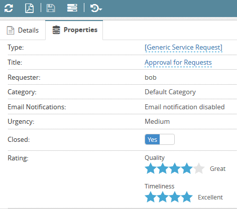Screen dimensions: 237x209
Task: Toggle the Closed switch from Yes
Action: [160, 139]
